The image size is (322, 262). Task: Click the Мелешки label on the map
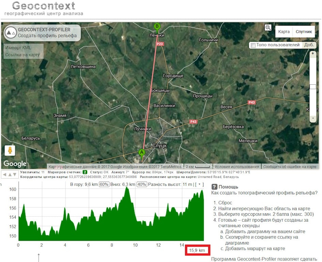(x=248, y=141)
